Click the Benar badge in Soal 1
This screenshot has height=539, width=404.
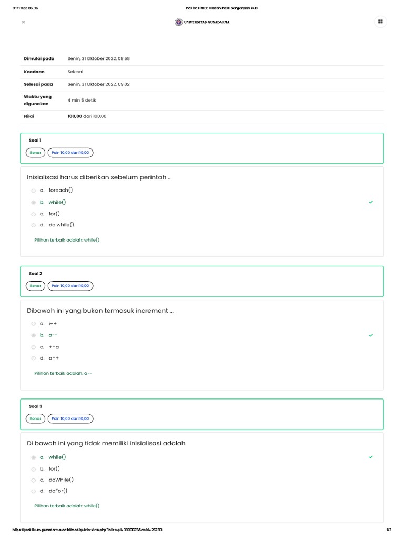[35, 153]
